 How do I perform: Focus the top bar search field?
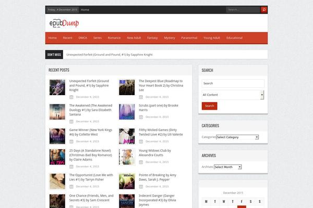(x=243, y=9)
